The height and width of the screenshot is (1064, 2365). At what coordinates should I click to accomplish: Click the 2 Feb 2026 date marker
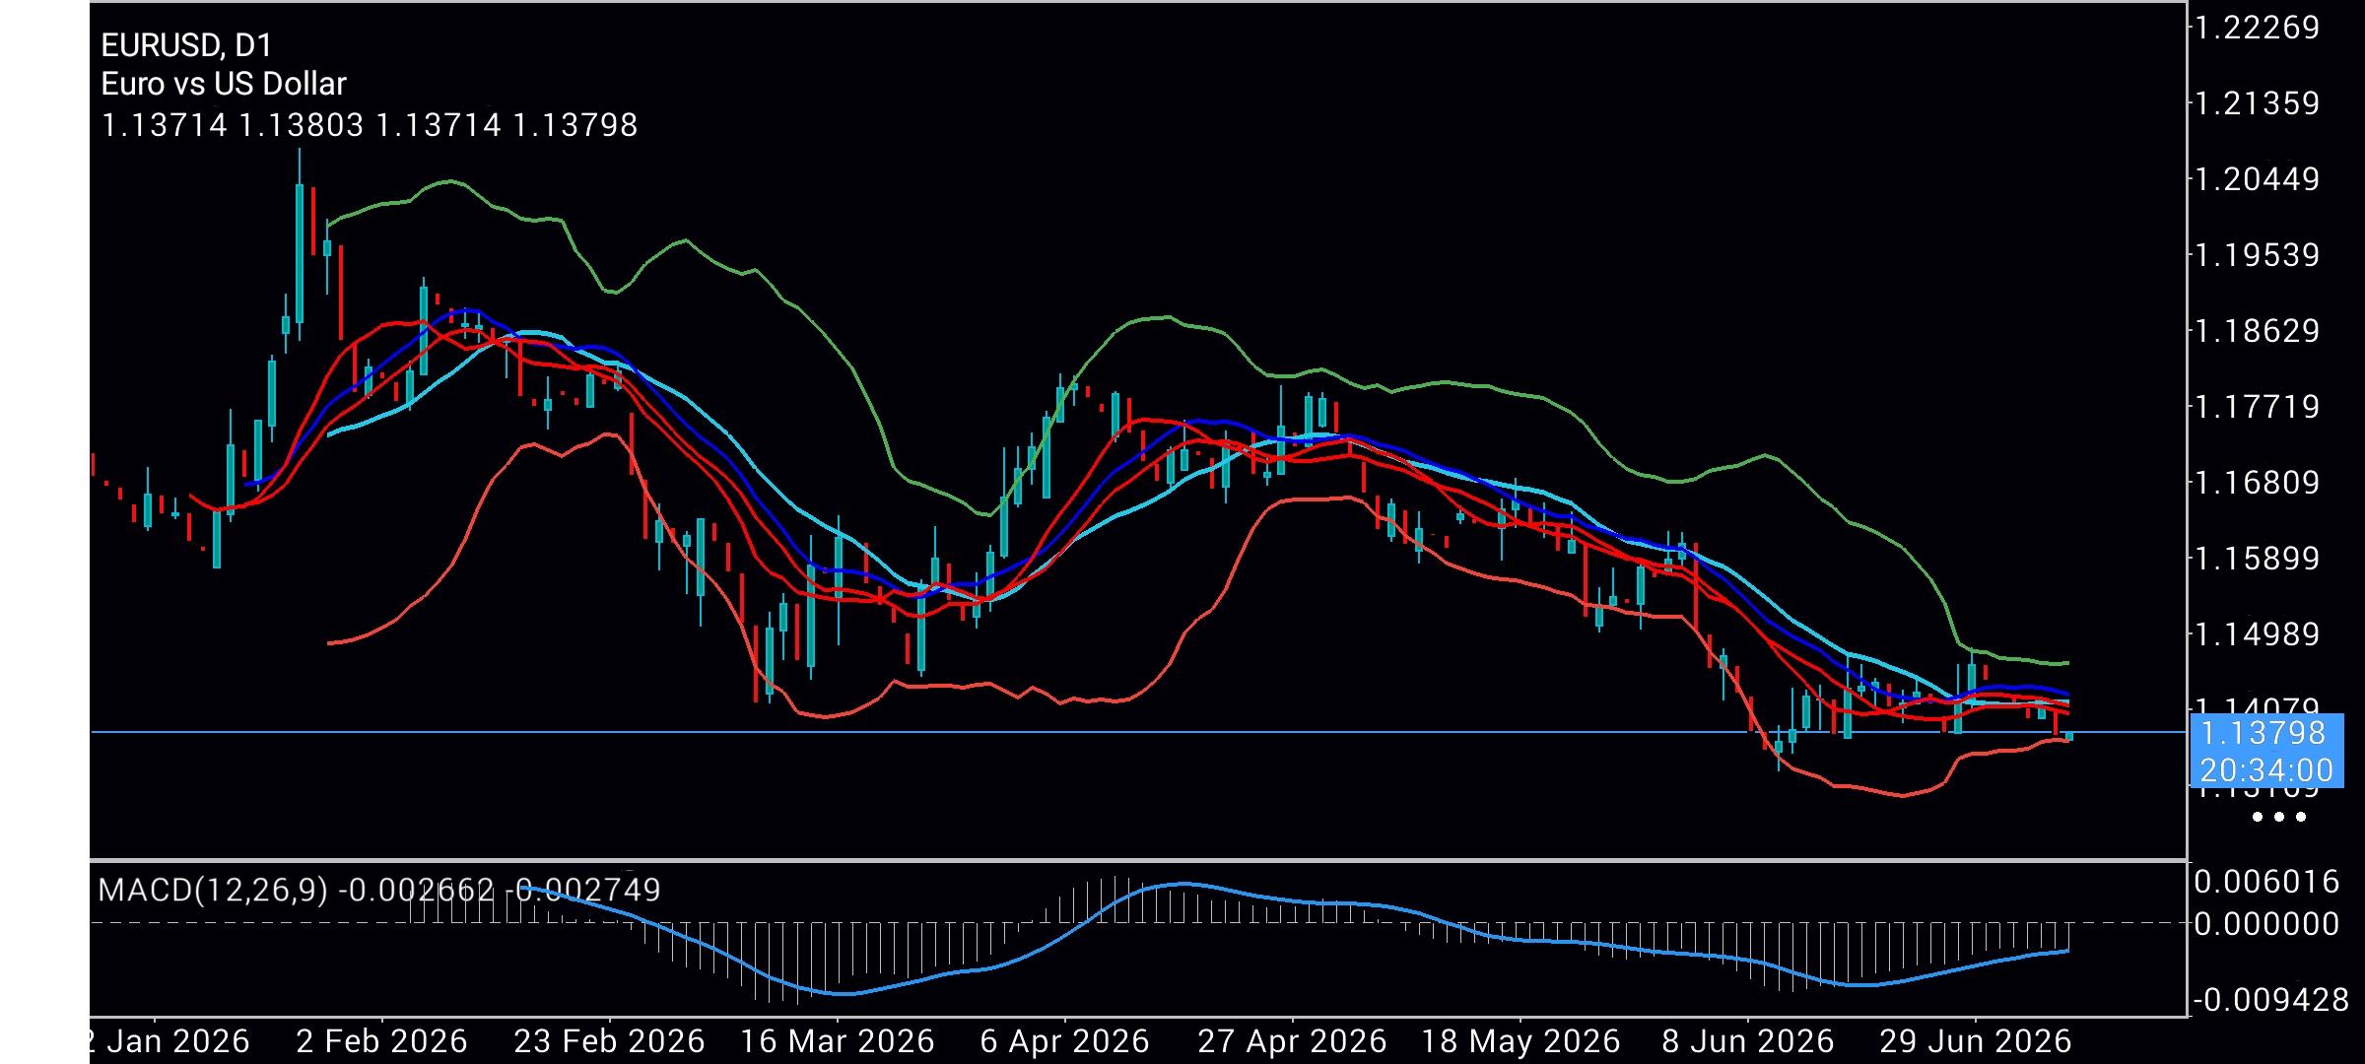[x=381, y=1041]
